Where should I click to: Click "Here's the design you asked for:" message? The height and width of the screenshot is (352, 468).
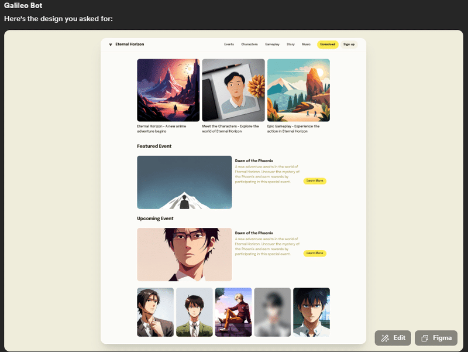58,19
